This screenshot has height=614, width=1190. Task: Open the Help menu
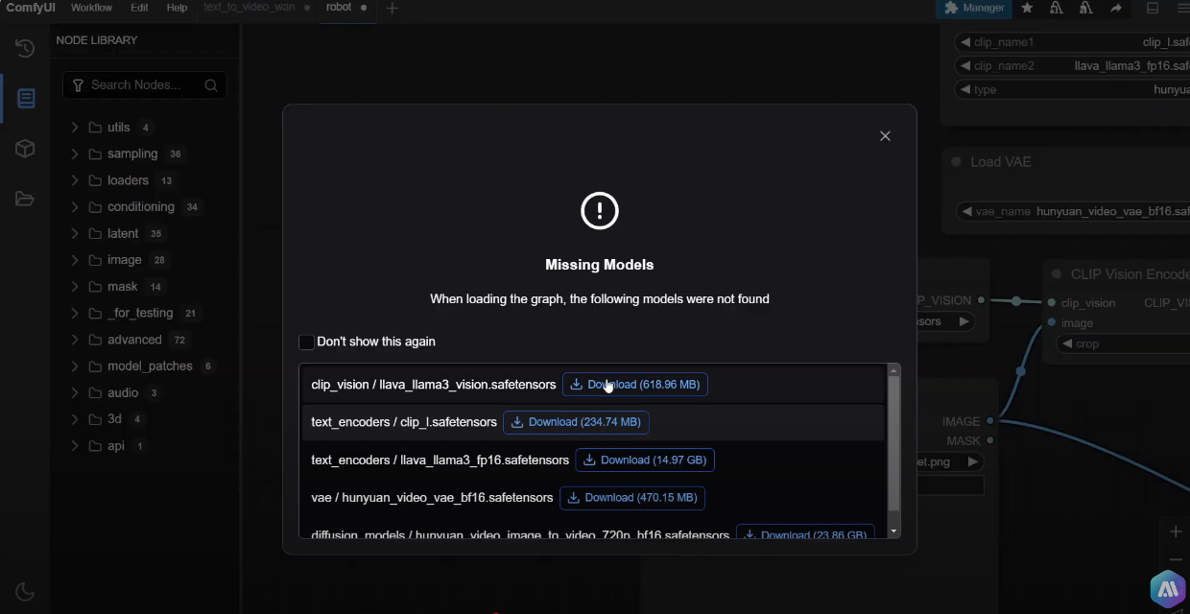click(177, 8)
